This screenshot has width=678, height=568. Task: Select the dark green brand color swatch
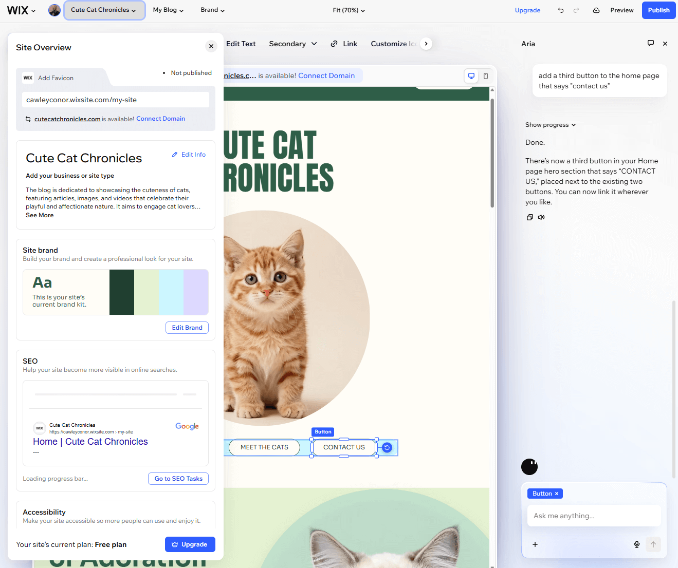(122, 292)
